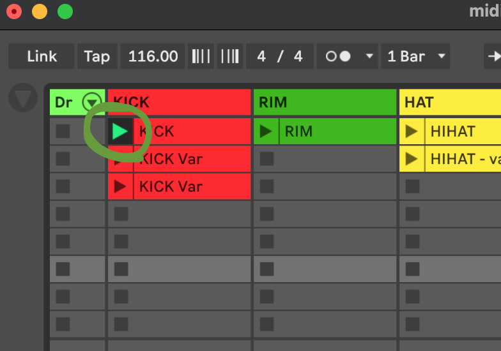Click the phase nudge down icon
The image size is (501, 351).
pos(201,56)
